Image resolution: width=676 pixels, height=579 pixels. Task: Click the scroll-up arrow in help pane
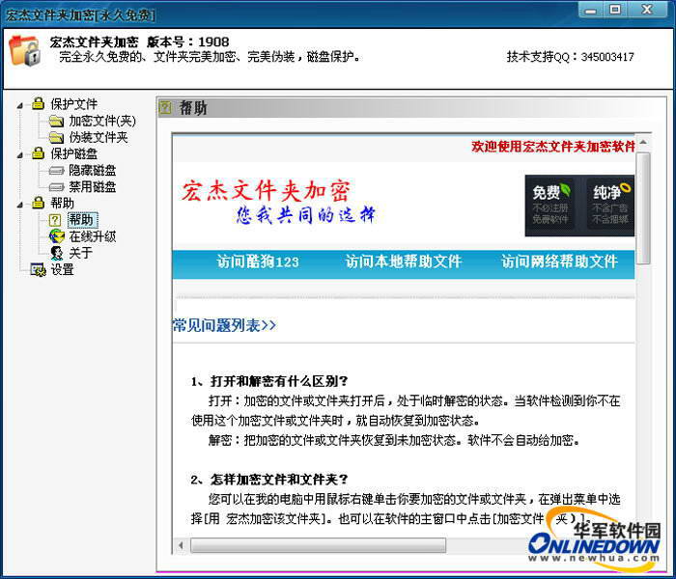(x=643, y=142)
